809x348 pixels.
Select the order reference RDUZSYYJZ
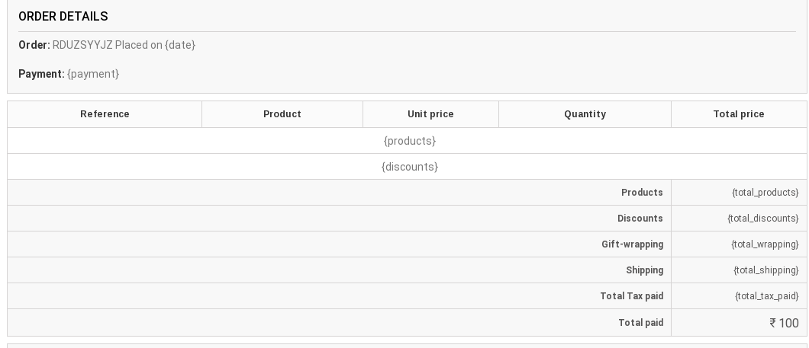pyautogui.click(x=82, y=45)
